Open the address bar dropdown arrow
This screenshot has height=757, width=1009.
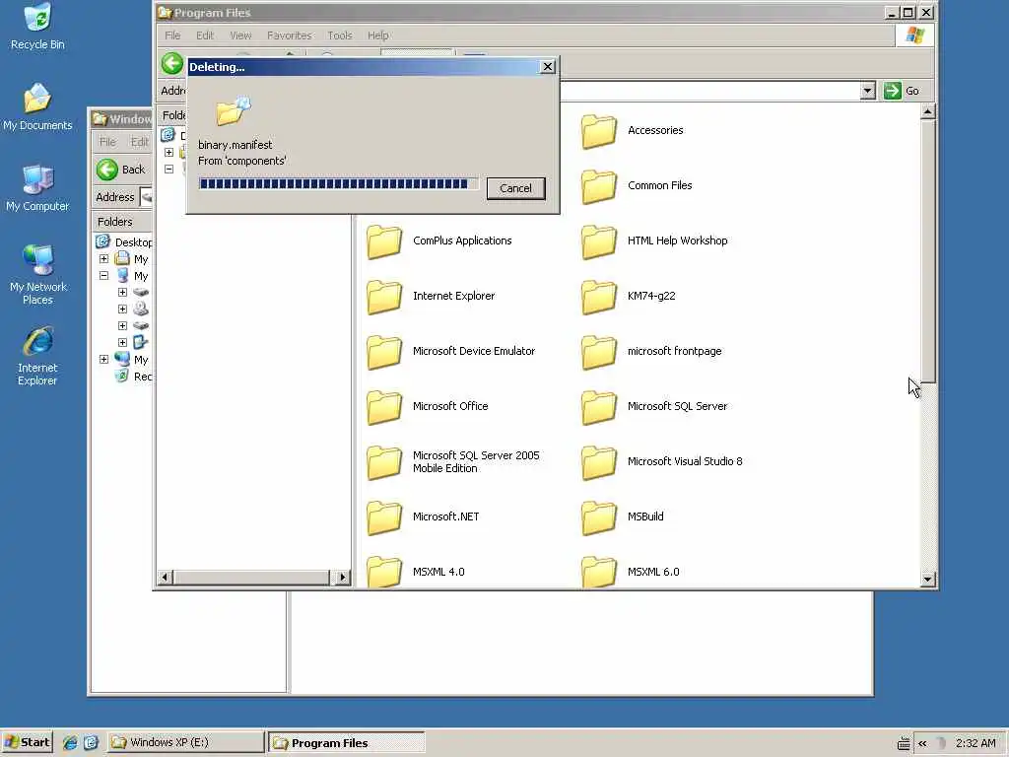click(867, 91)
